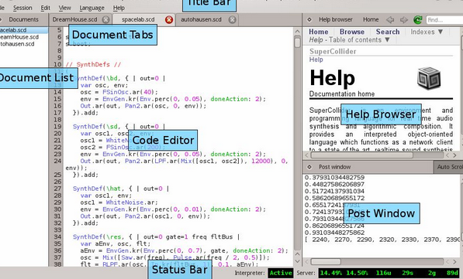
Task: Close the spacelab.scd tab with the red X
Action: [x=169, y=20]
